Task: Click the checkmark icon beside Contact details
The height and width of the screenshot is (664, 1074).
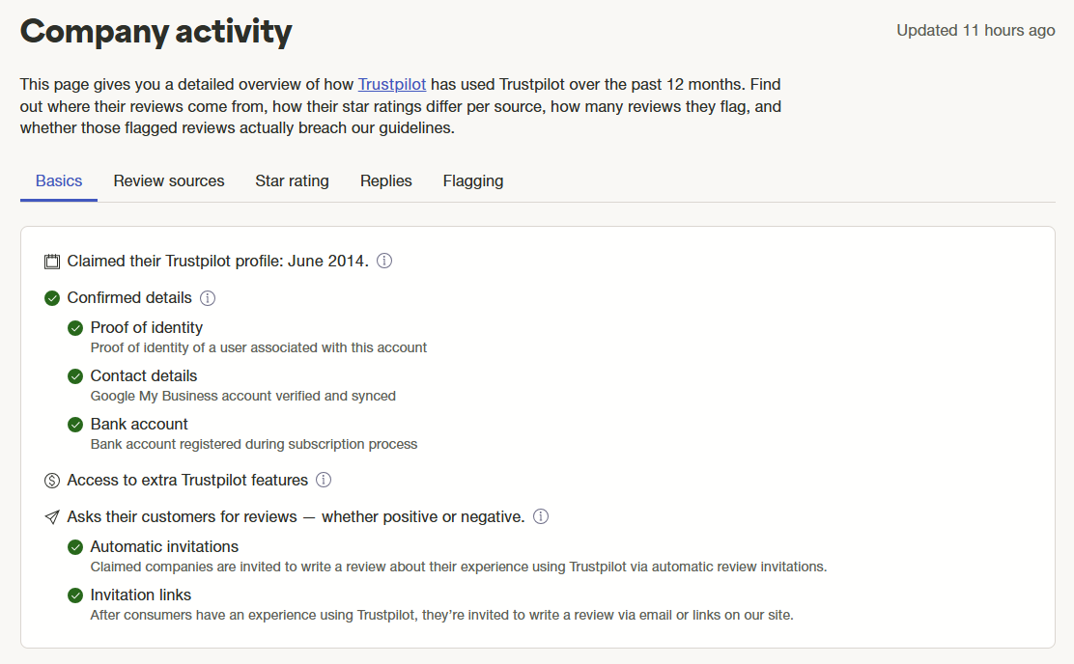Action: [75, 376]
